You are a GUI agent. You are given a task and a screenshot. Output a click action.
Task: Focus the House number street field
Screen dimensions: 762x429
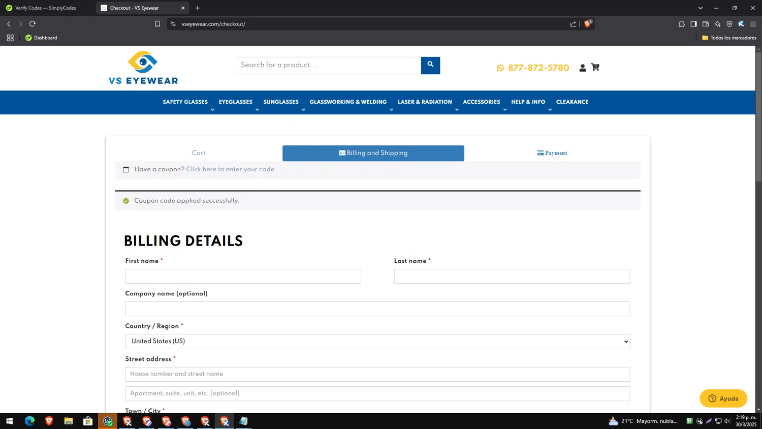point(377,374)
